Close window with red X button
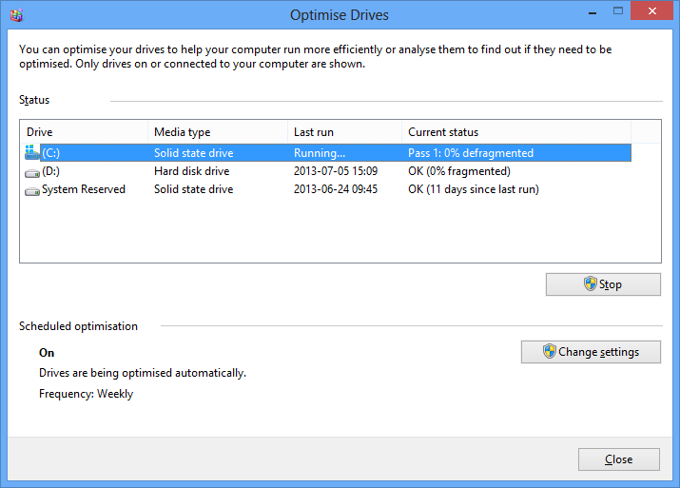The width and height of the screenshot is (680, 488). coord(651,11)
